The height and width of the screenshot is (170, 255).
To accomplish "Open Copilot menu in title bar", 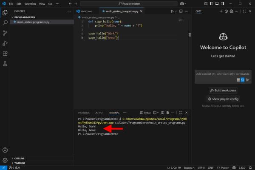I will point(183,3).
